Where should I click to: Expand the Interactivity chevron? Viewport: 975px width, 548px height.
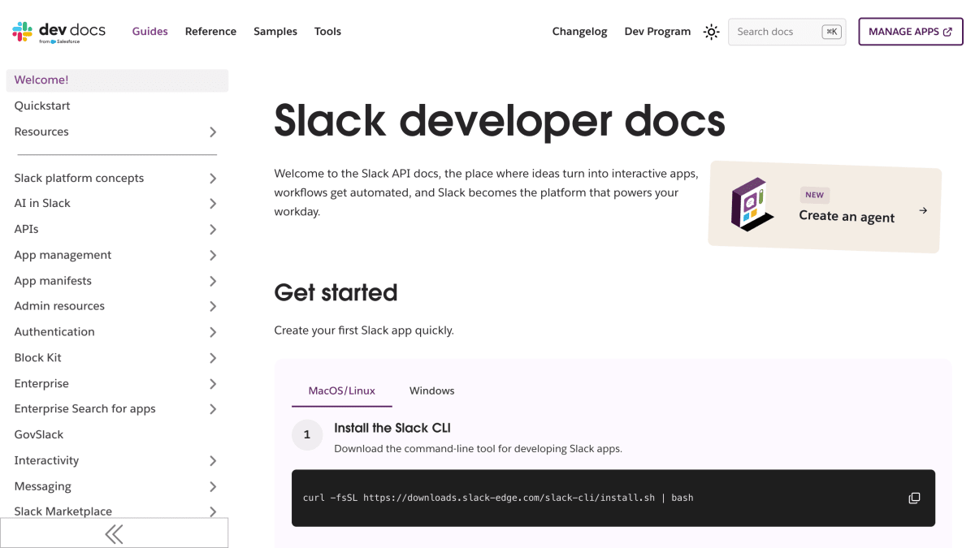pyautogui.click(x=213, y=461)
